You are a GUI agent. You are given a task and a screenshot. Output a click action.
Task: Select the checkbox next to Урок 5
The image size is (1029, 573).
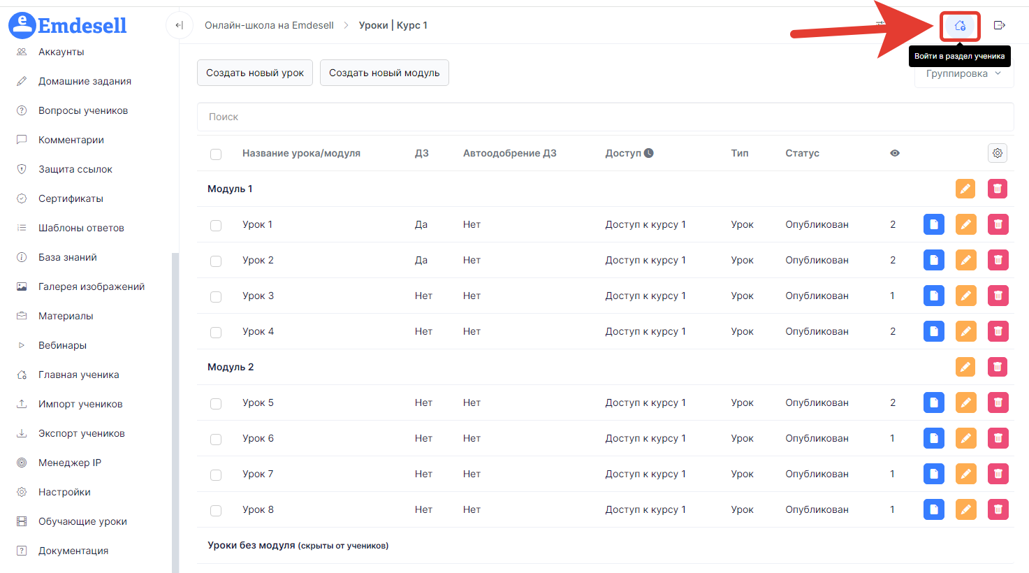click(x=216, y=403)
